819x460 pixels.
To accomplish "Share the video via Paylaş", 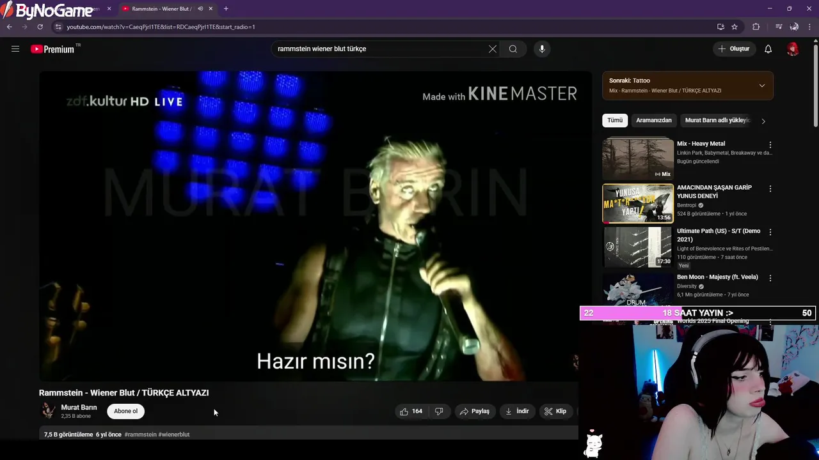I will (475, 411).
